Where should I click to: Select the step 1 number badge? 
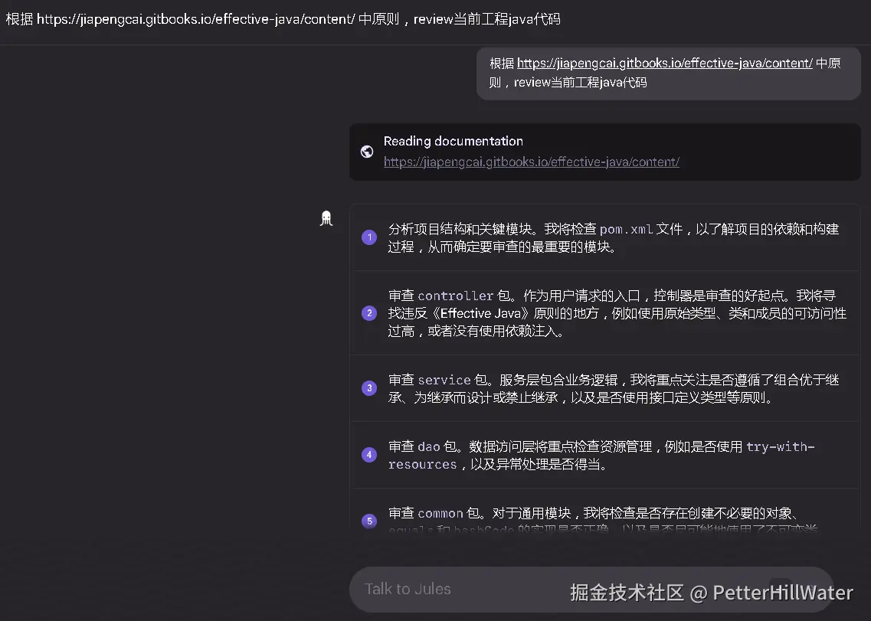tap(369, 237)
